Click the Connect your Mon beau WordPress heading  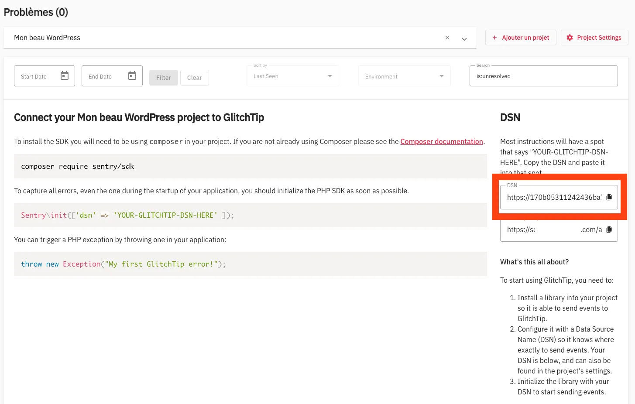coord(139,117)
